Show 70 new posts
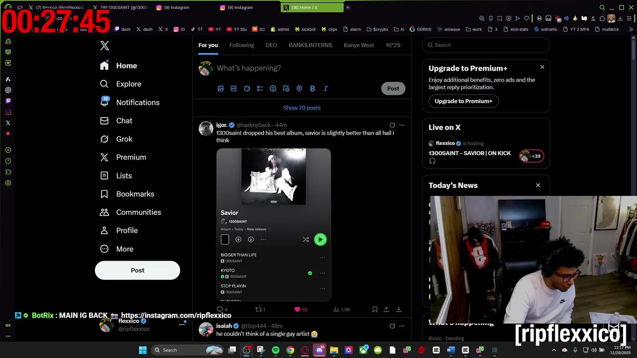 click(302, 108)
